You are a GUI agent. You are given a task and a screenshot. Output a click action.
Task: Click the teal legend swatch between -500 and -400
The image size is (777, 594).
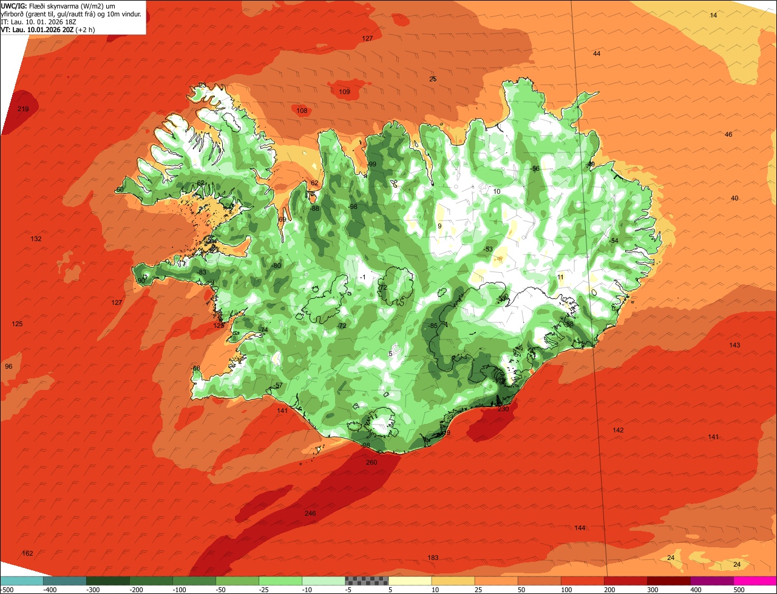point(21,581)
